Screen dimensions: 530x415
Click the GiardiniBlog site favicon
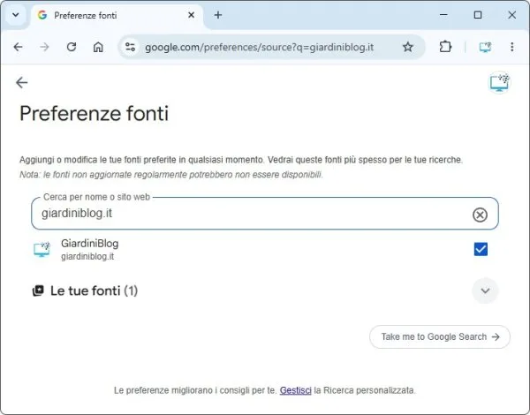(x=42, y=249)
